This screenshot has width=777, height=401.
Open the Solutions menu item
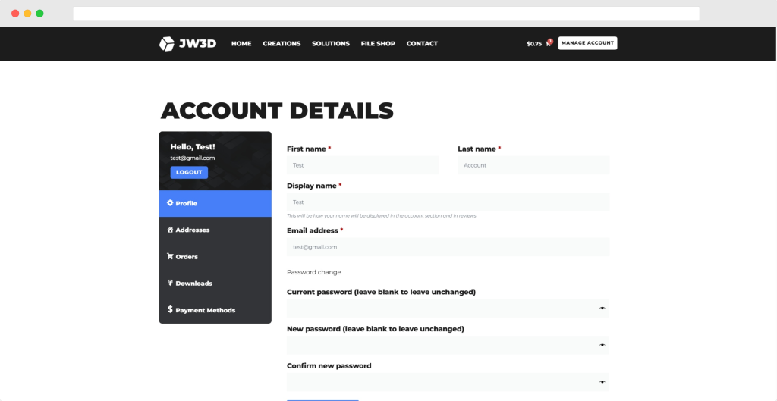tap(331, 43)
